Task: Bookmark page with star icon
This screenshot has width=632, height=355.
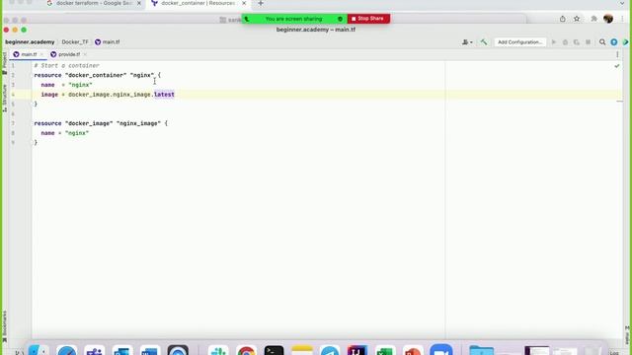Action: (577, 19)
